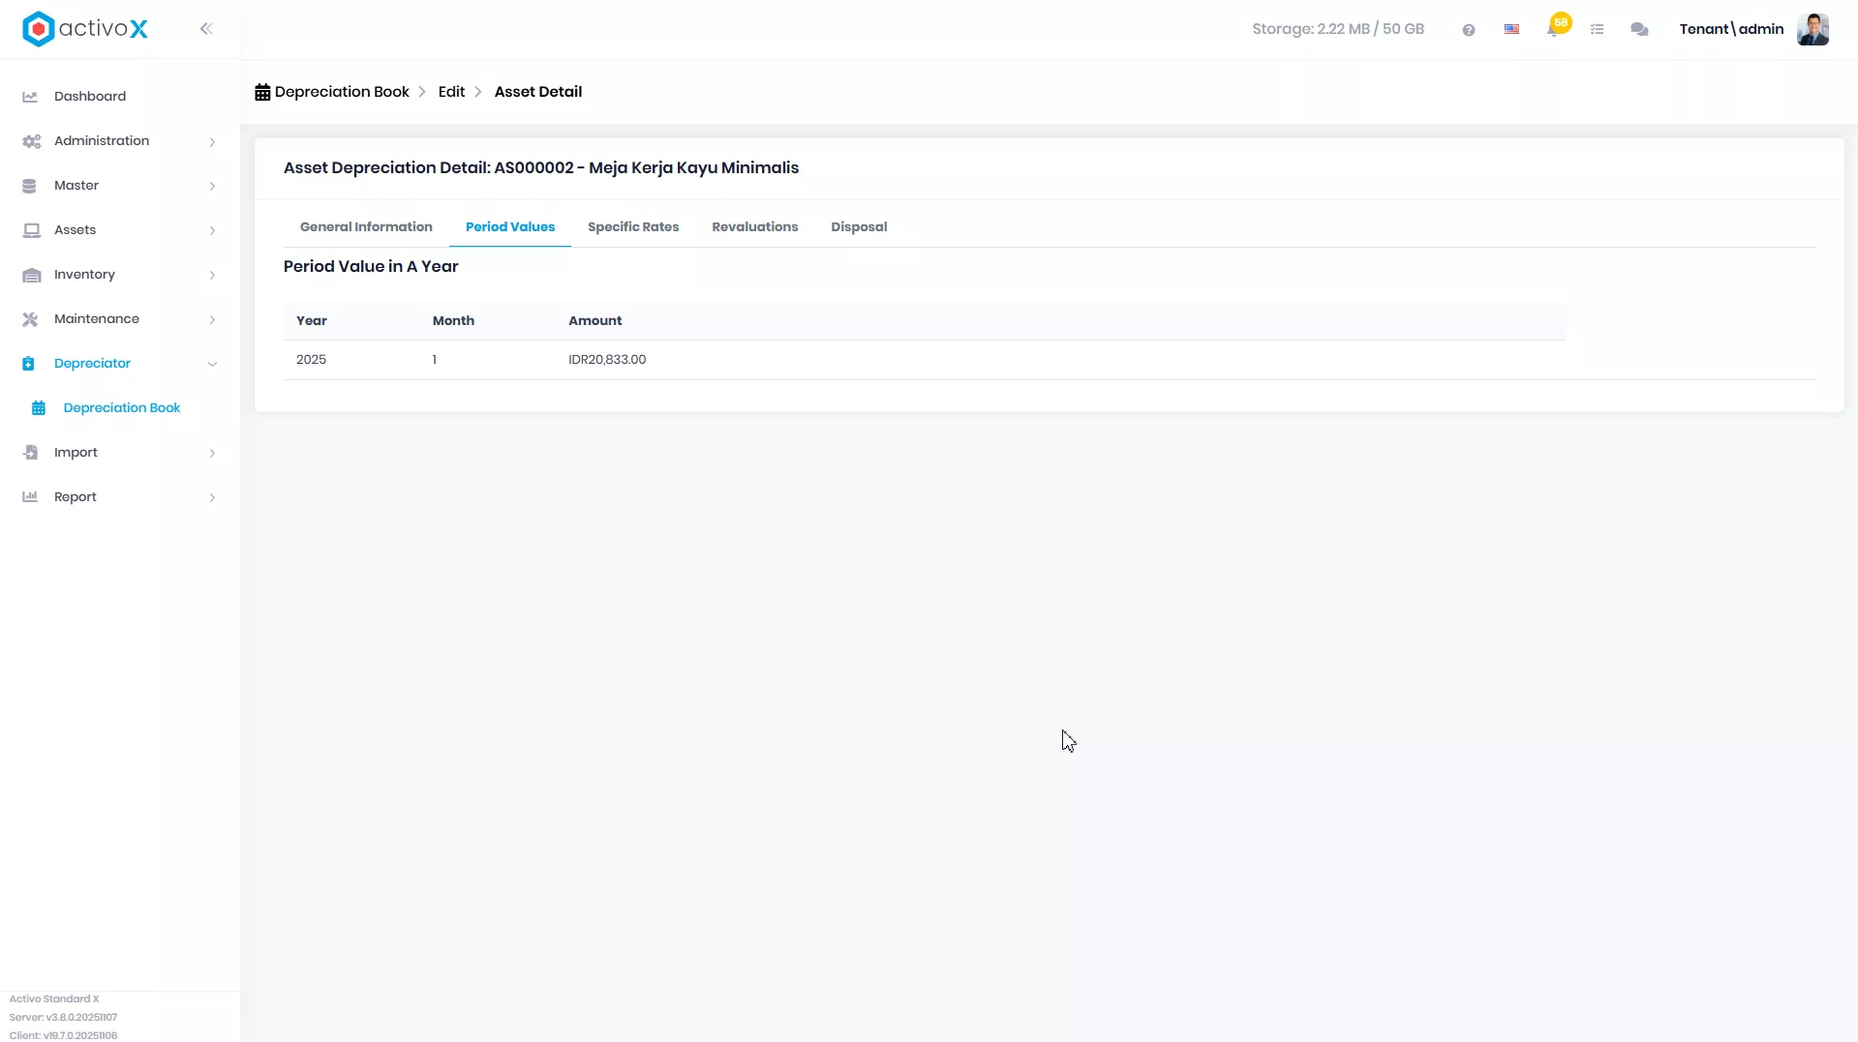
Task: Click the Asset Detail breadcrumb
Action: point(538,92)
